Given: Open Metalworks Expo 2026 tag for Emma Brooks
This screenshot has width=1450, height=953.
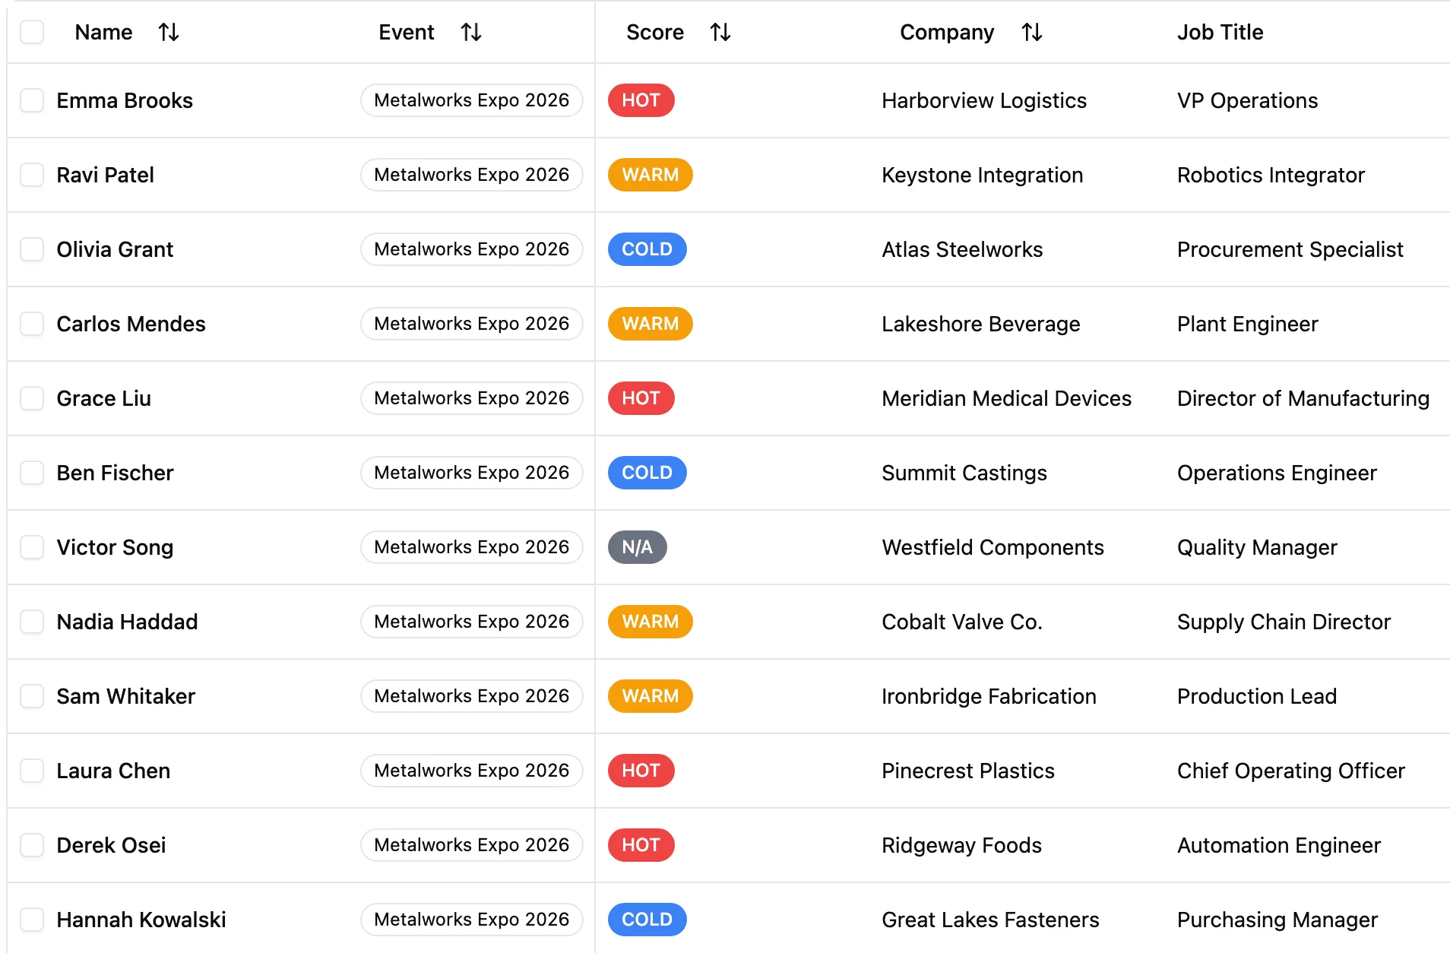Looking at the screenshot, I should click(x=471, y=100).
